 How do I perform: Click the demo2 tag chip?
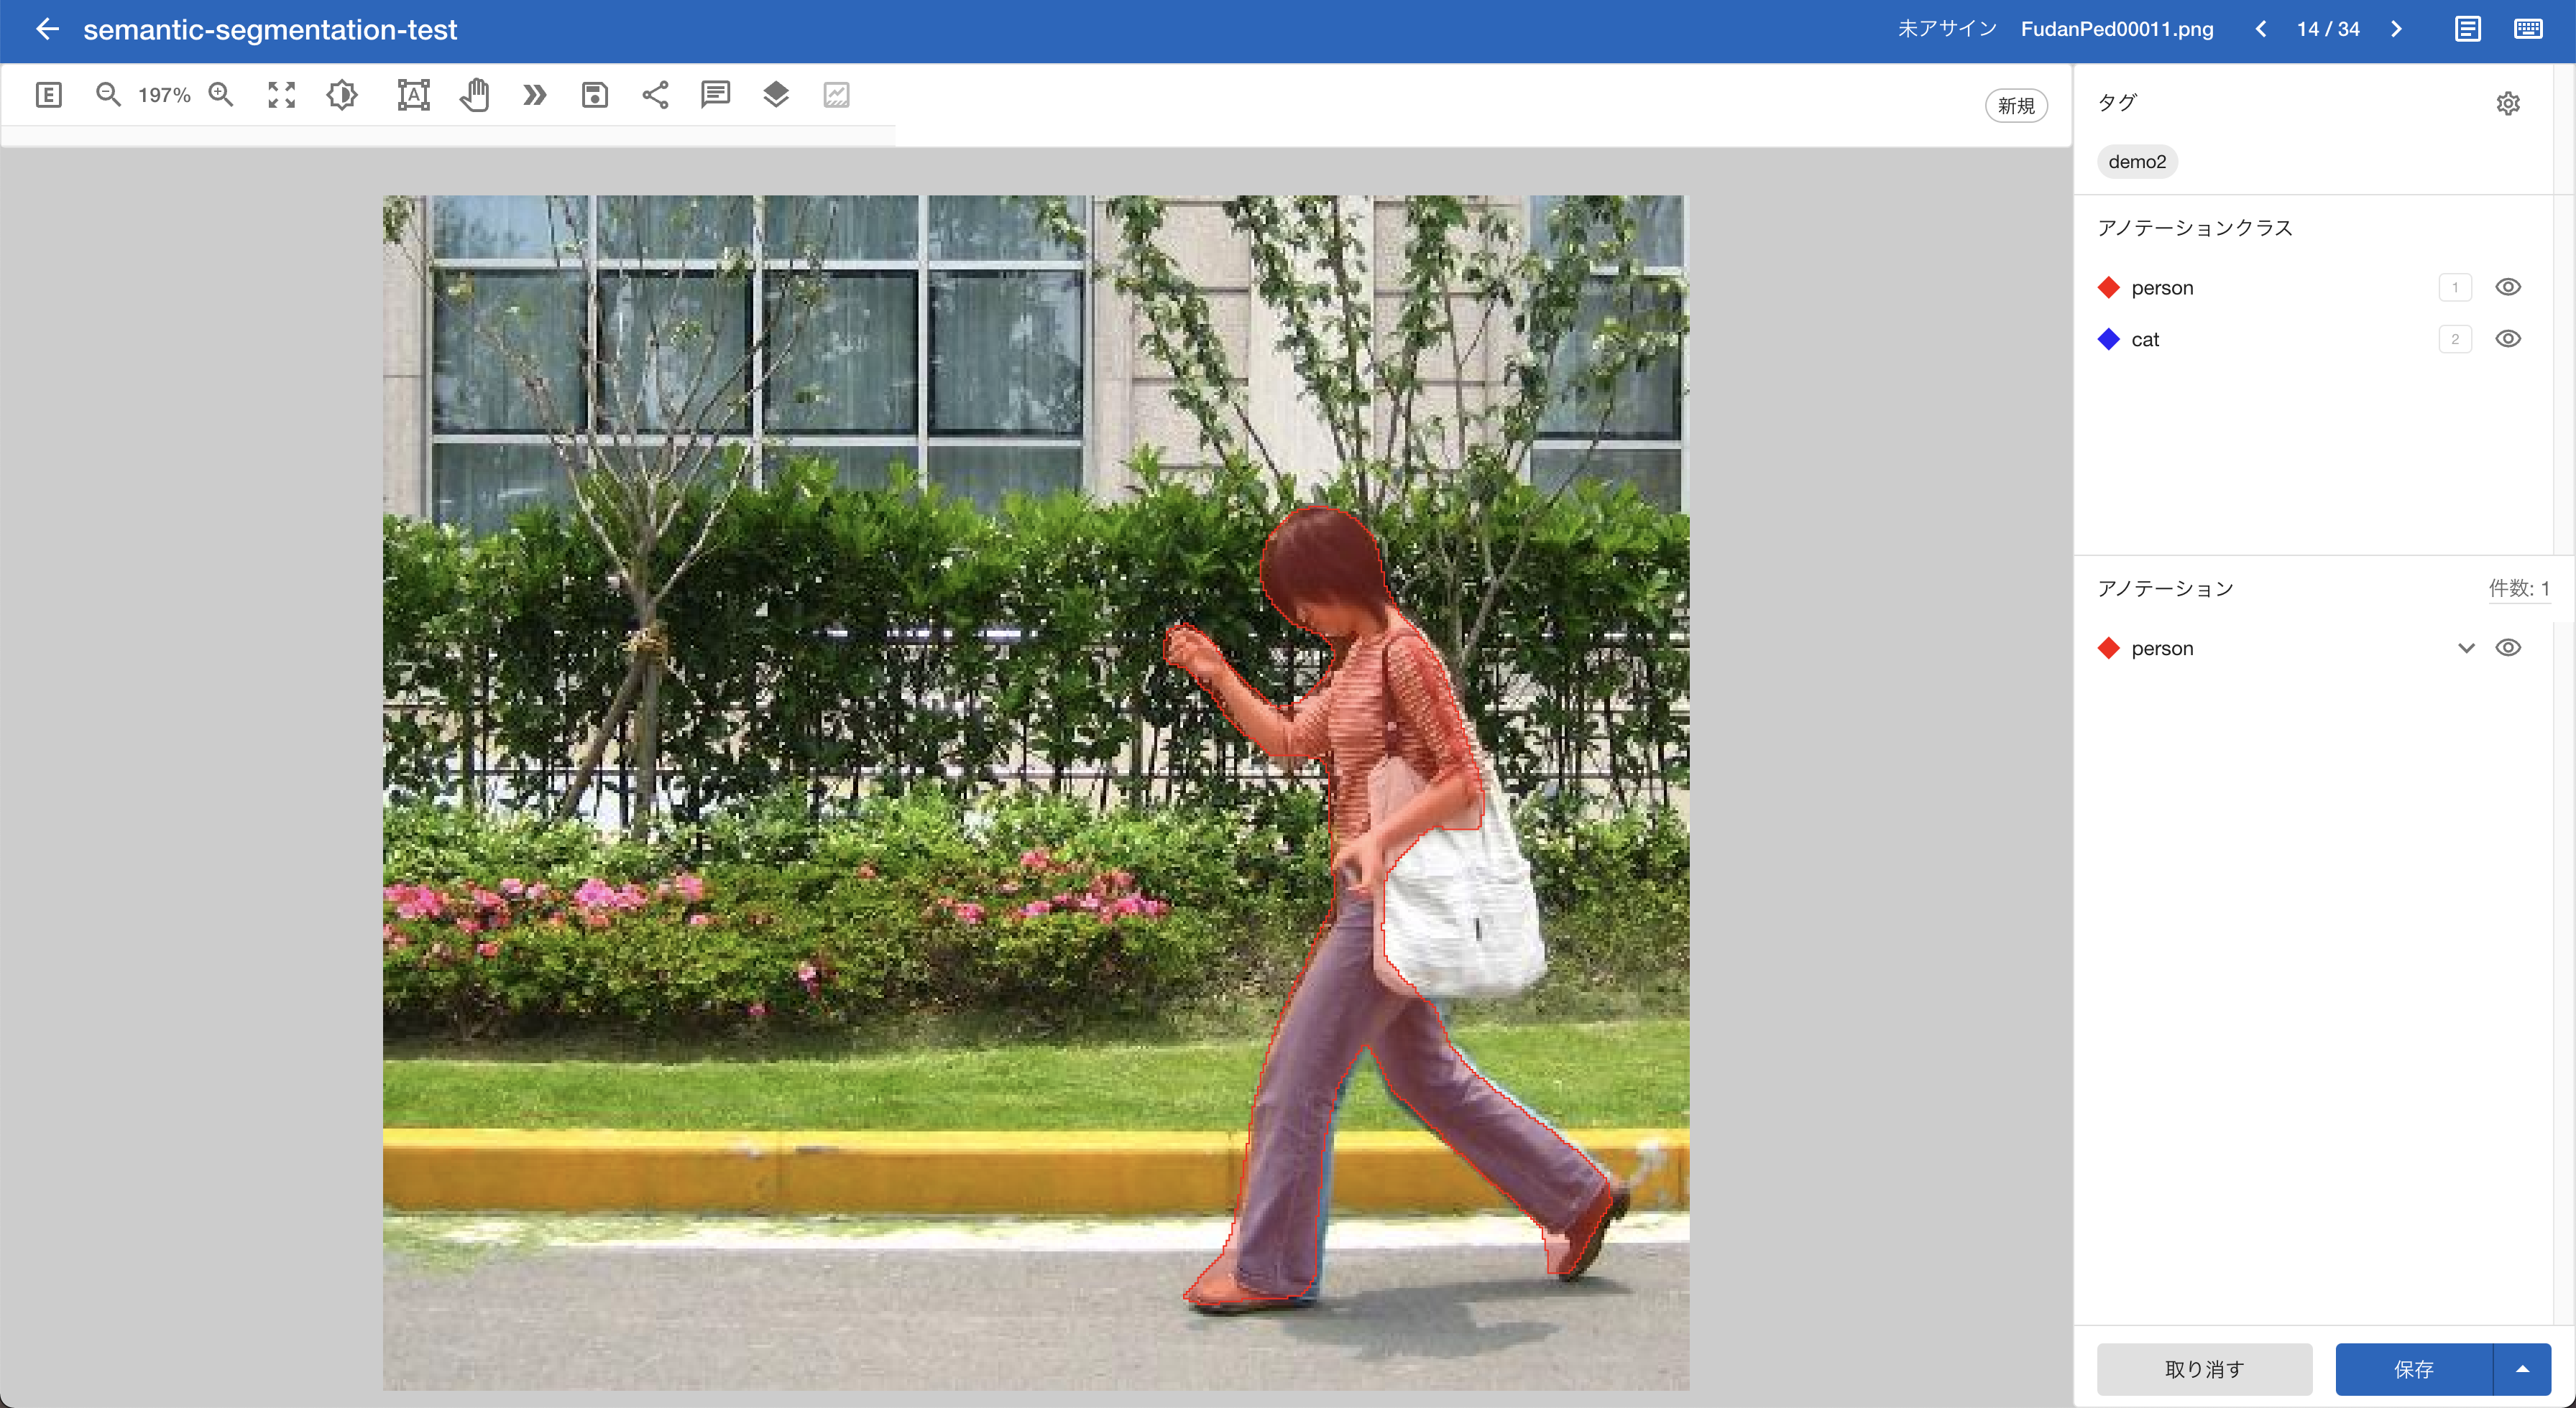point(2137,162)
